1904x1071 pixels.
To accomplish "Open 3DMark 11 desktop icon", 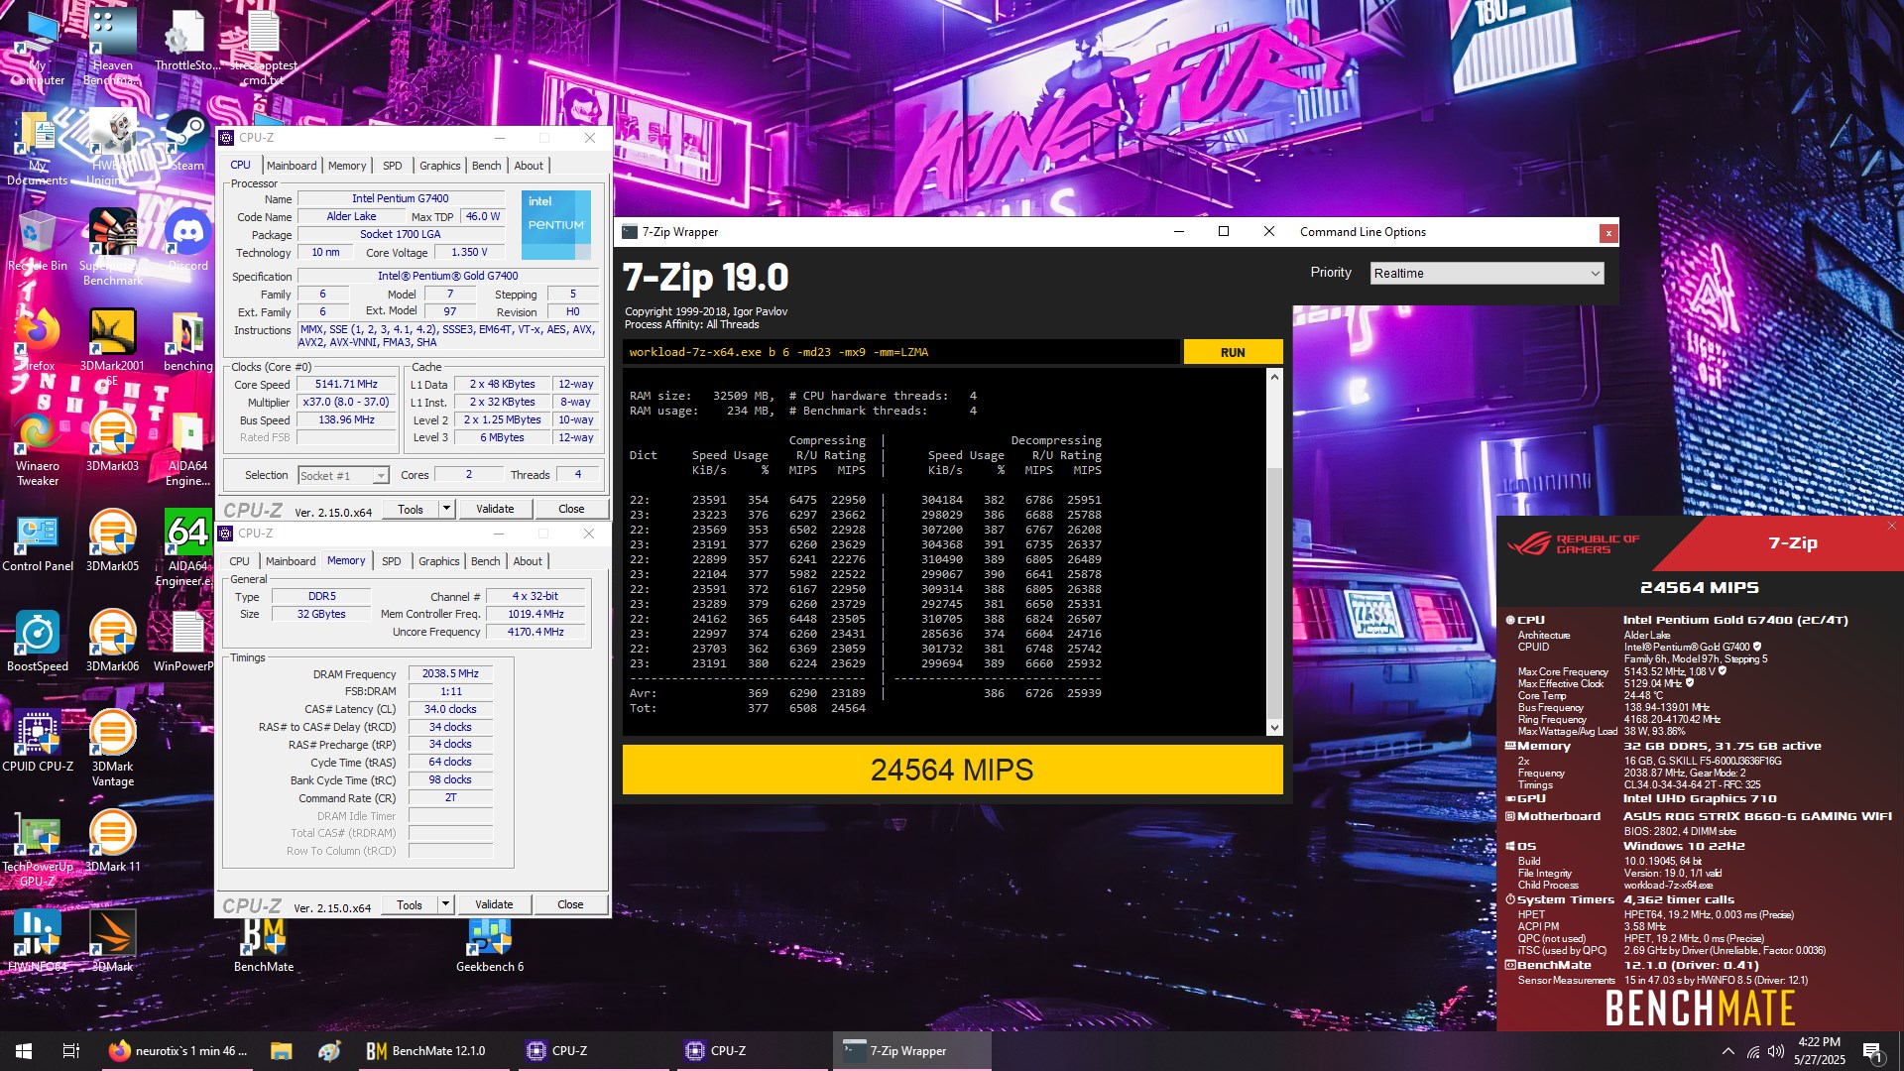I will [112, 841].
